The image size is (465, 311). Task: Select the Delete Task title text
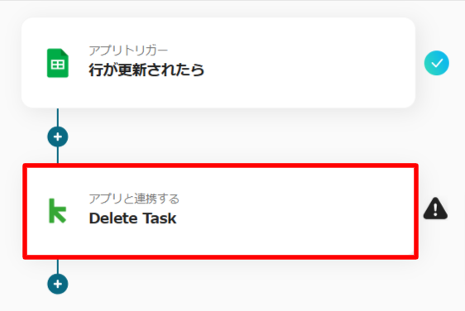click(132, 218)
